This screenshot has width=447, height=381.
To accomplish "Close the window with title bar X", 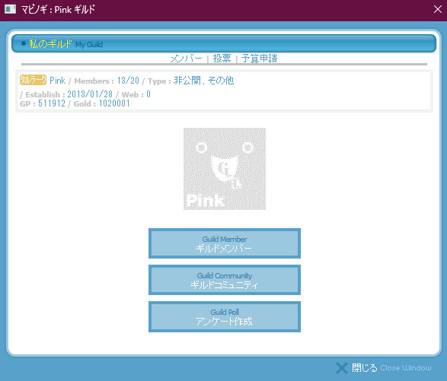I will click(x=438, y=9).
